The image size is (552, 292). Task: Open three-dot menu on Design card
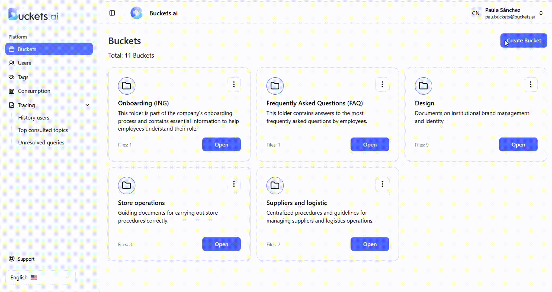tap(530, 85)
